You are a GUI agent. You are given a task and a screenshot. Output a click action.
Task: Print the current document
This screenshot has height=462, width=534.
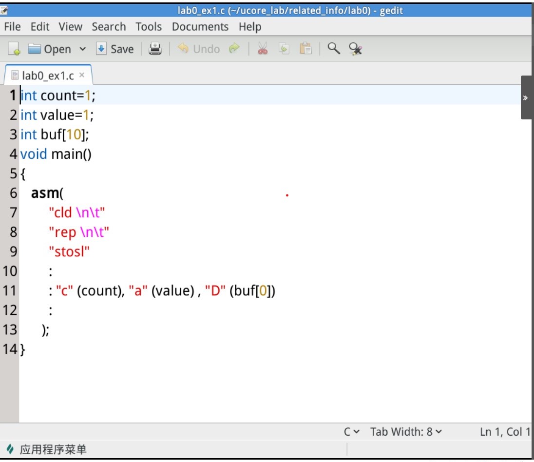155,49
